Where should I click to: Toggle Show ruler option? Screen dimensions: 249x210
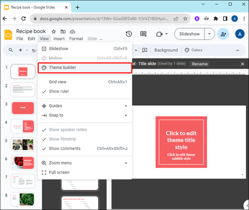[85, 91]
